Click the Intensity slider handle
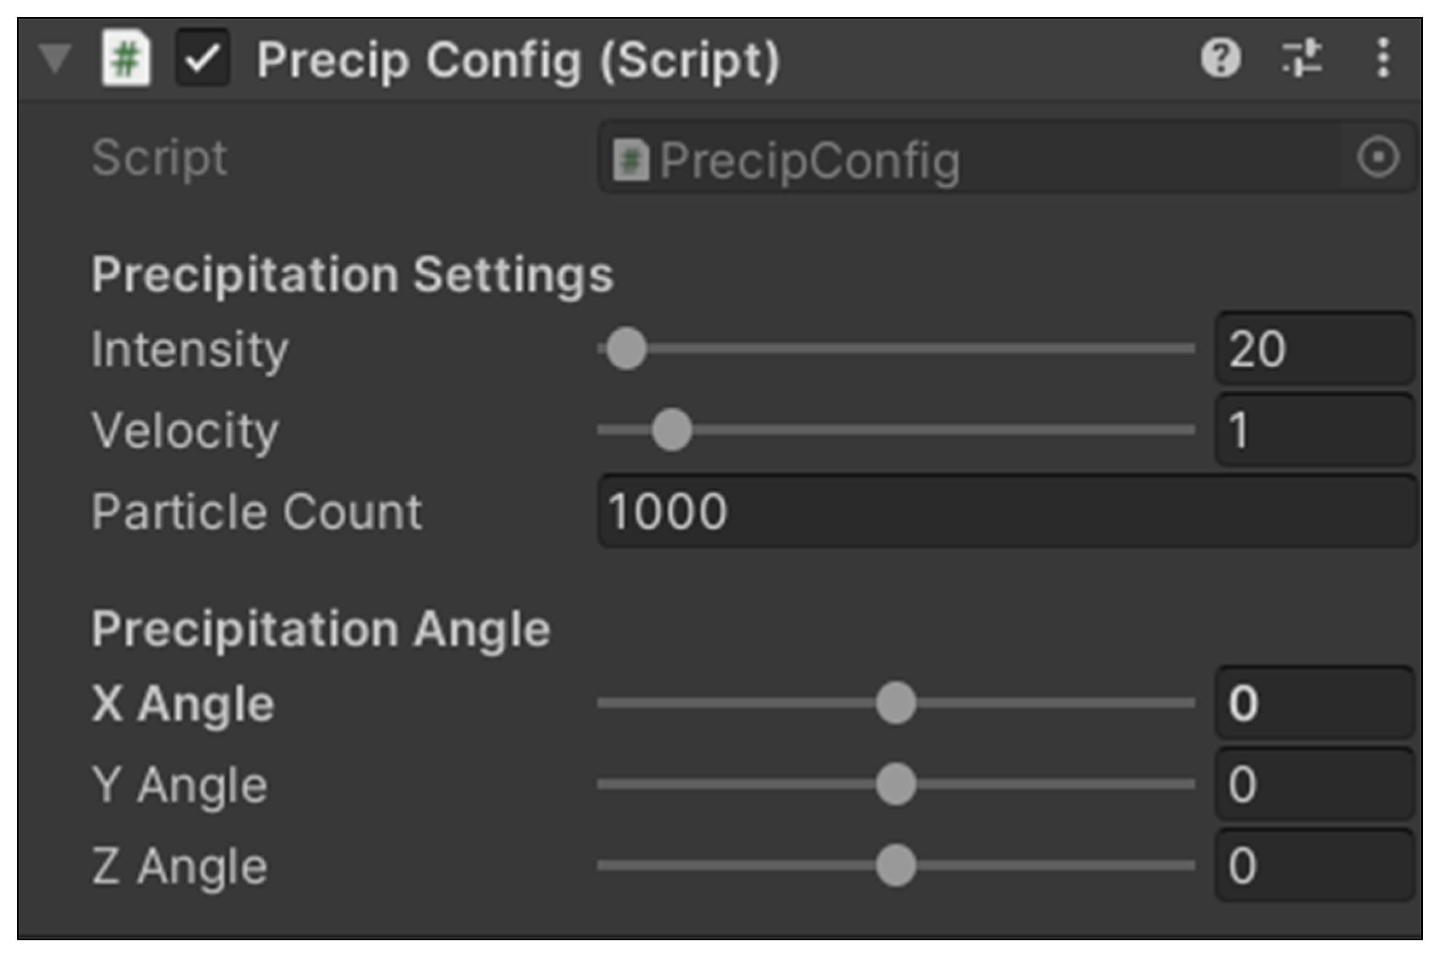Screen dimensions: 1441x959 626,348
